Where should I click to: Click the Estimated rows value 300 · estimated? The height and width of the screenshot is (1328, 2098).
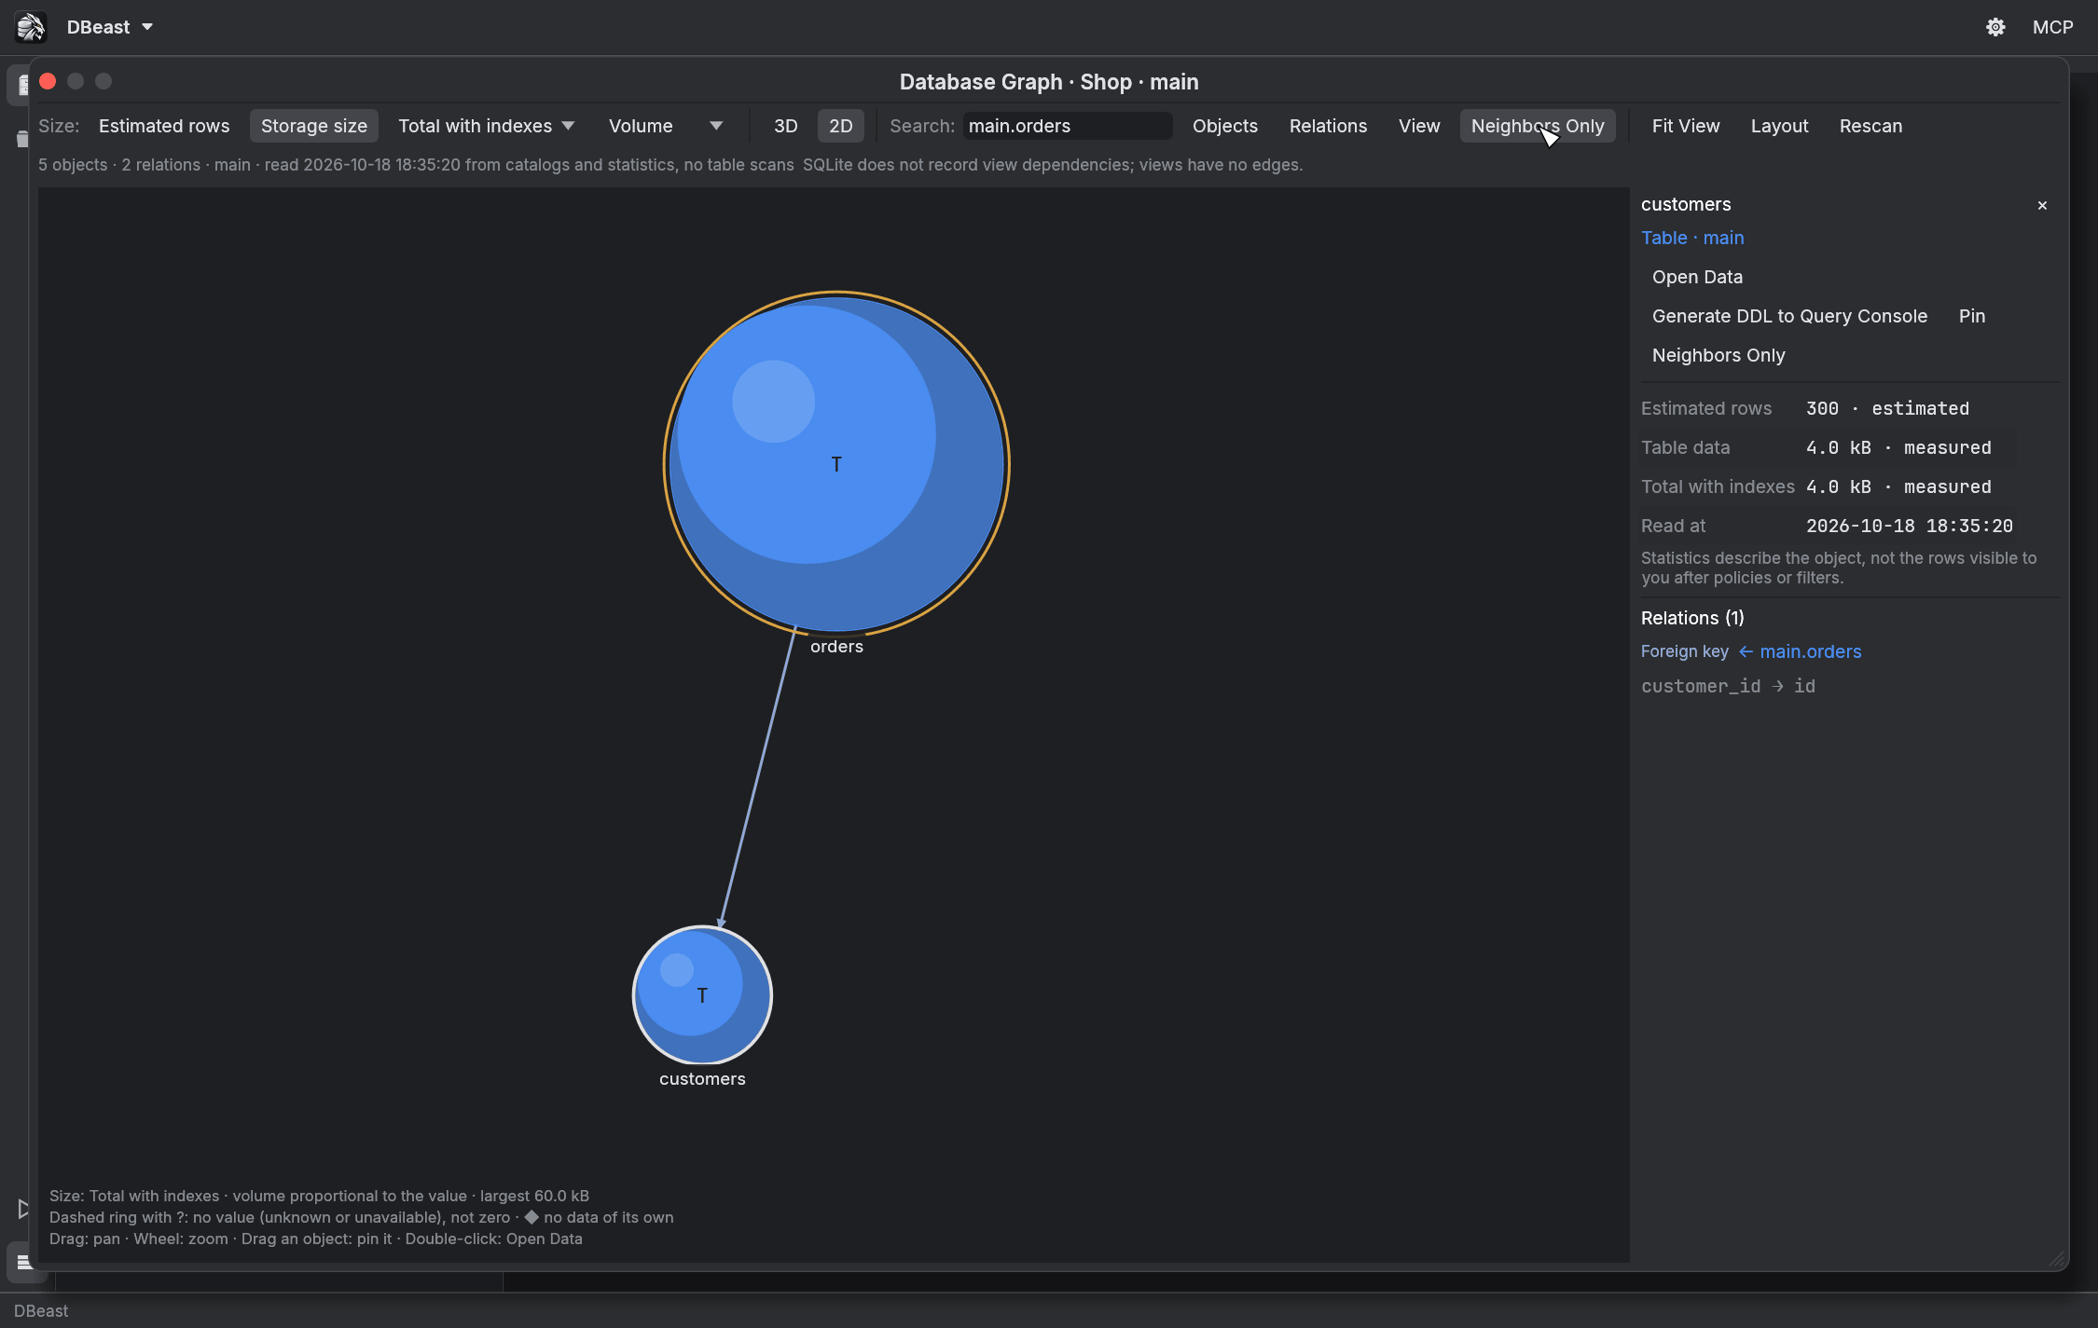click(1887, 408)
